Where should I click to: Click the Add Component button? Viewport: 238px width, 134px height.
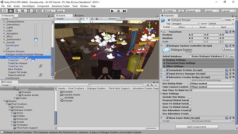click(197, 127)
